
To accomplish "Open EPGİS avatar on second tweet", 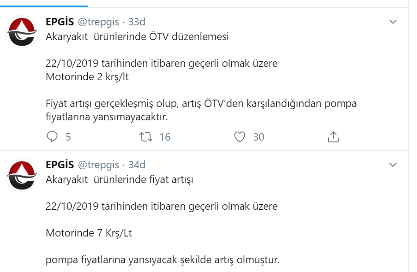I will pos(22,175).
